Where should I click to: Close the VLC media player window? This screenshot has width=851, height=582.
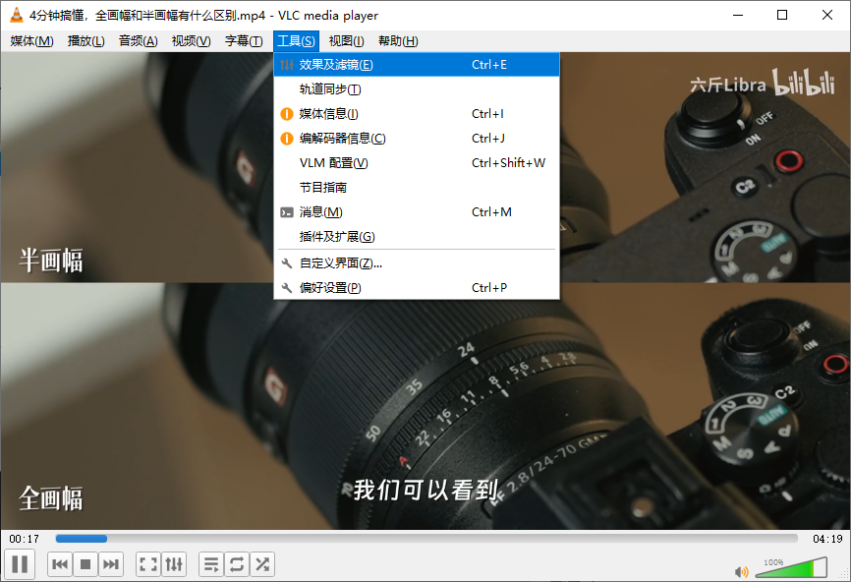(x=827, y=15)
